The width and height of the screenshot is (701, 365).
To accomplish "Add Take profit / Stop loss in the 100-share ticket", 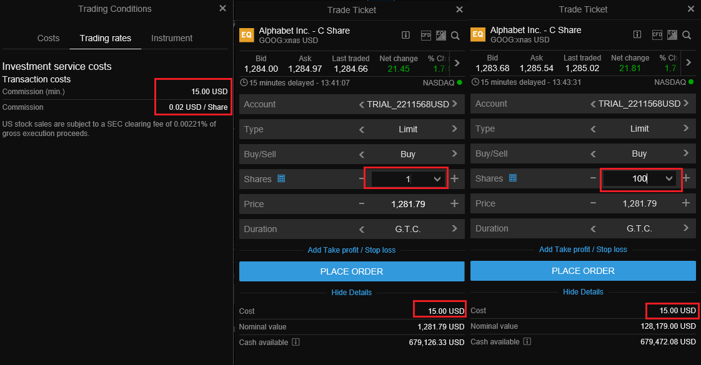I will 583,250.
